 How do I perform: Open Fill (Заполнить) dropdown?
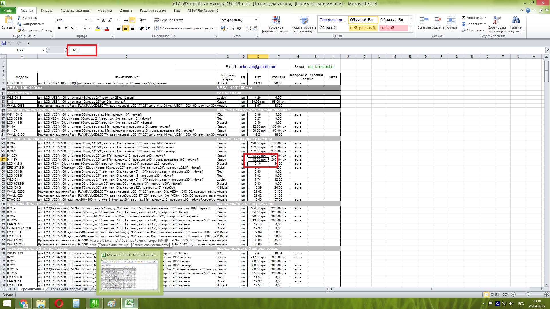[474, 24]
